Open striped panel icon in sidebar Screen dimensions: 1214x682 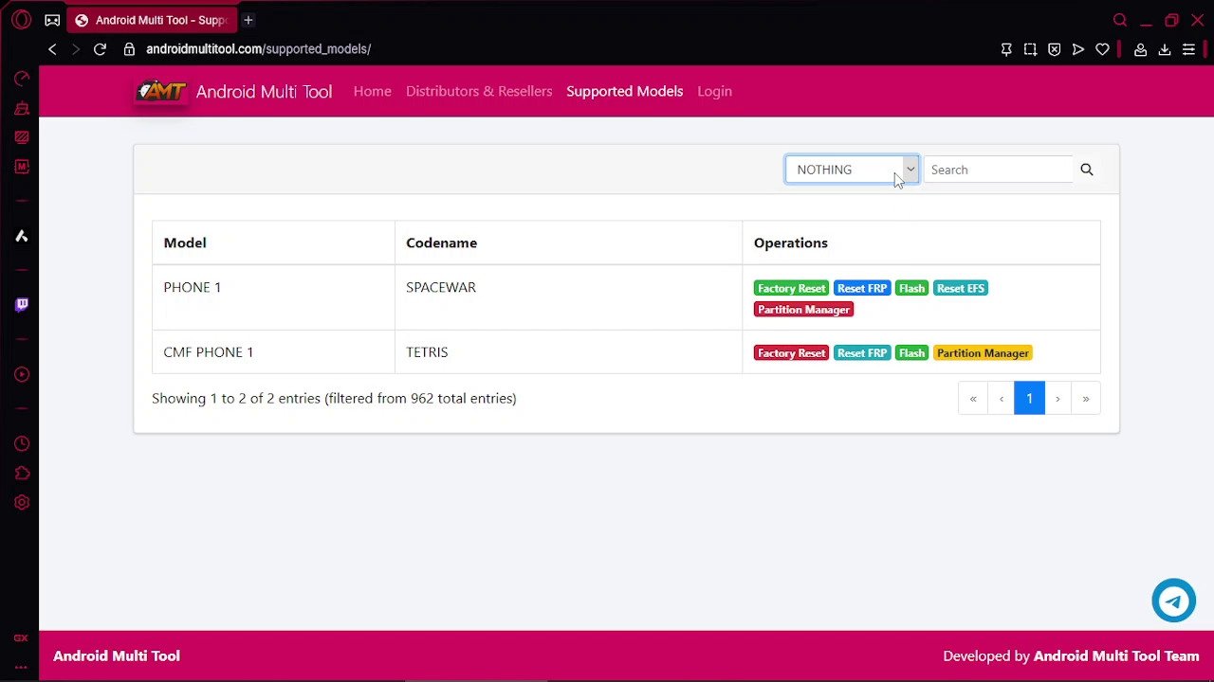21,137
